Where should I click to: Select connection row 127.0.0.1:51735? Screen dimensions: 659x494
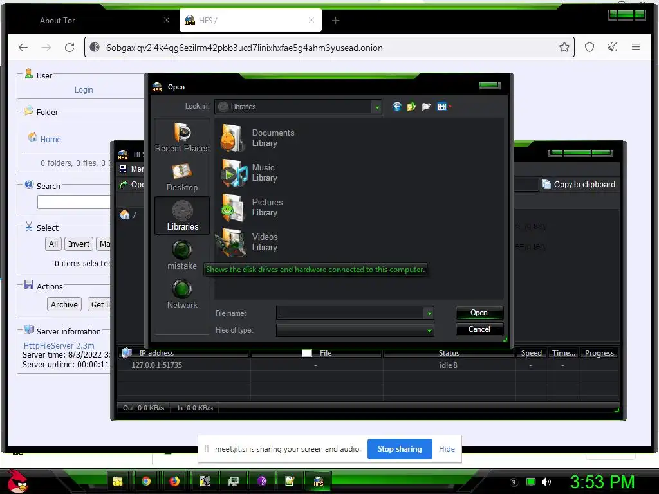coord(367,365)
